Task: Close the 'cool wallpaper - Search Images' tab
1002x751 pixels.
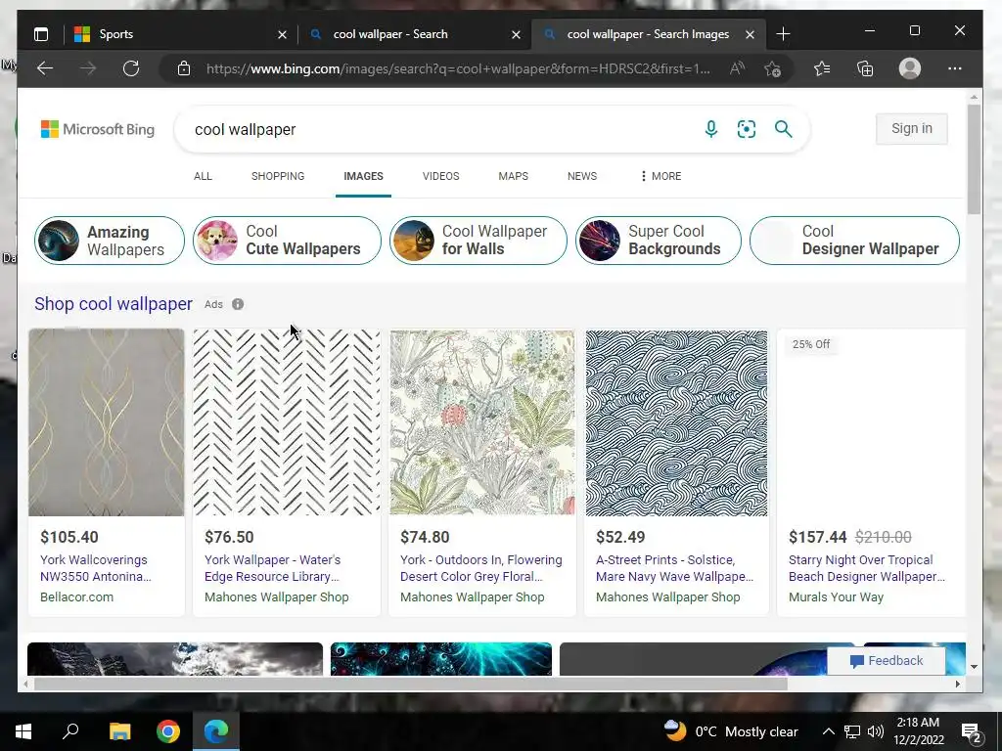Action: [751, 34]
